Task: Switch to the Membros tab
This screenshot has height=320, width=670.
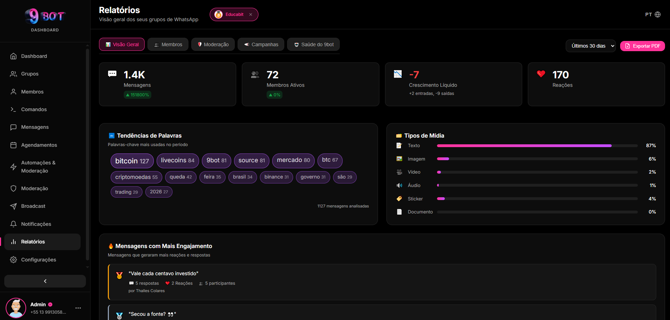Action: (168, 44)
